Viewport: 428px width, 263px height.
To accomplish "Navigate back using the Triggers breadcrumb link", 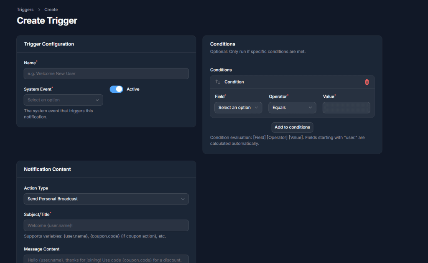I will (25, 9).
